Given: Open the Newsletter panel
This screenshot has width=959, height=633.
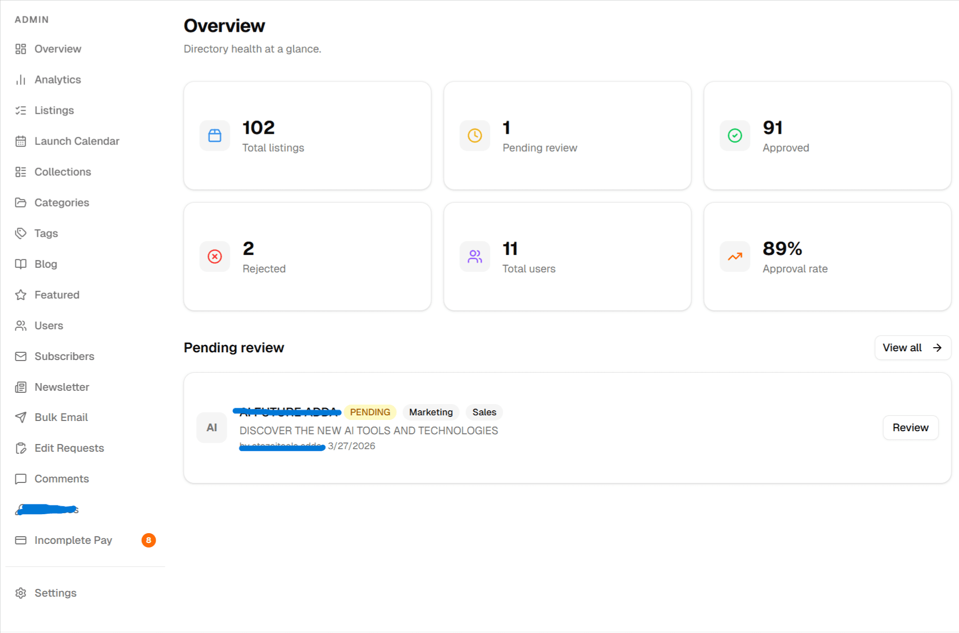Looking at the screenshot, I should (62, 387).
